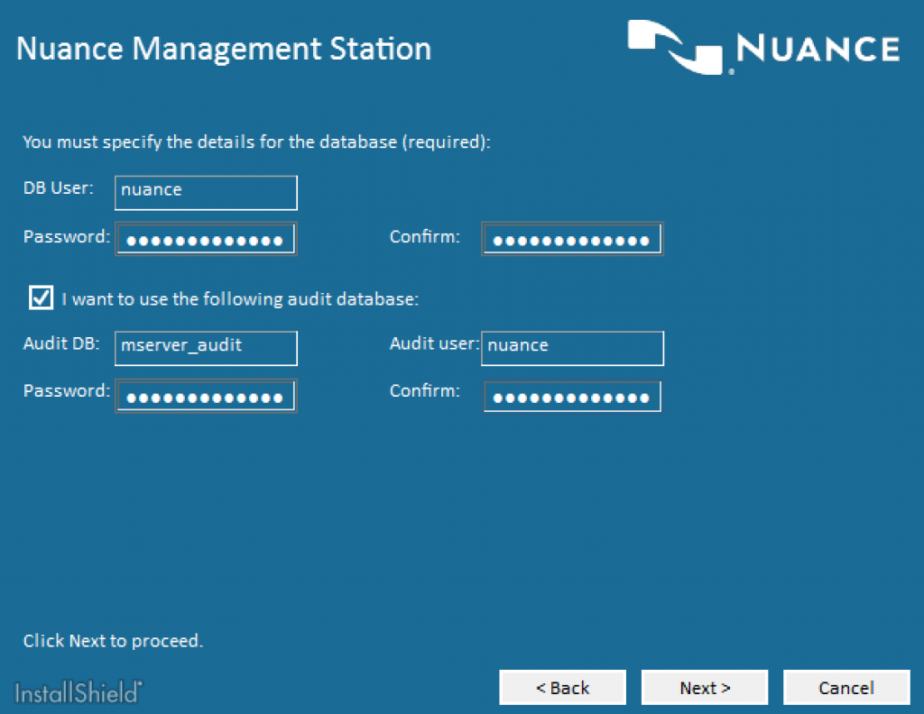Viewport: 924px width, 714px height.
Task: Focus the Confirm password field
Action: tap(572, 237)
